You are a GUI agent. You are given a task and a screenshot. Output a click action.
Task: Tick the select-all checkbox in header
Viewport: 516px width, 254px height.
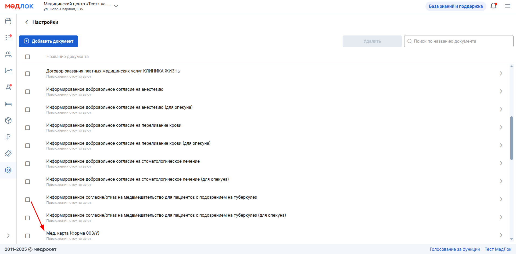27,57
